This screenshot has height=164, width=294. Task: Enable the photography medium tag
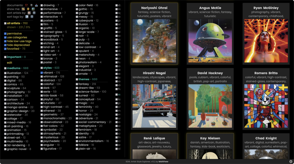pyautogui.click(x=5, y=92)
